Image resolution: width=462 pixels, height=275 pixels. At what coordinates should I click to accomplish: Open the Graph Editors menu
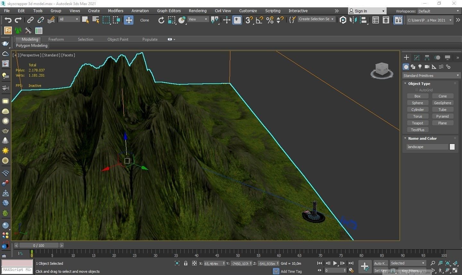169,11
